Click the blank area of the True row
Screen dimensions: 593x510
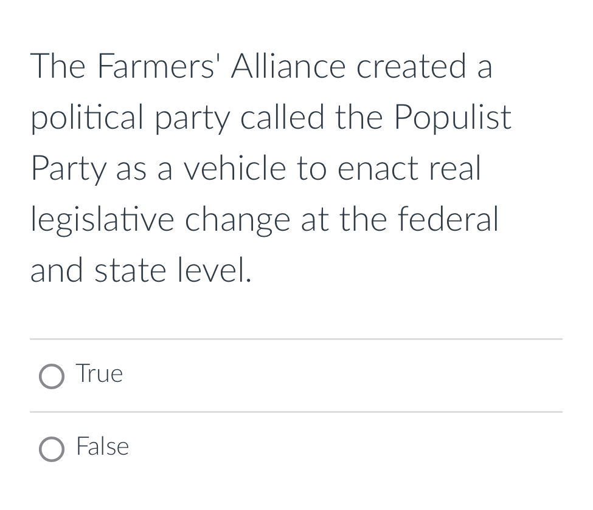341,376
